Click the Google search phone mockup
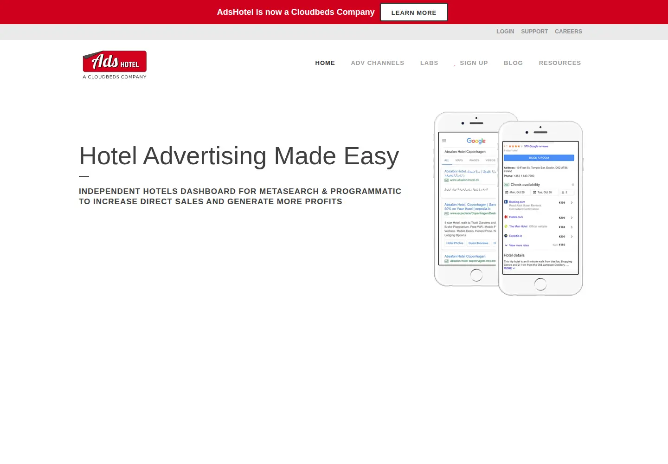The width and height of the screenshot is (668, 464). pos(466,199)
